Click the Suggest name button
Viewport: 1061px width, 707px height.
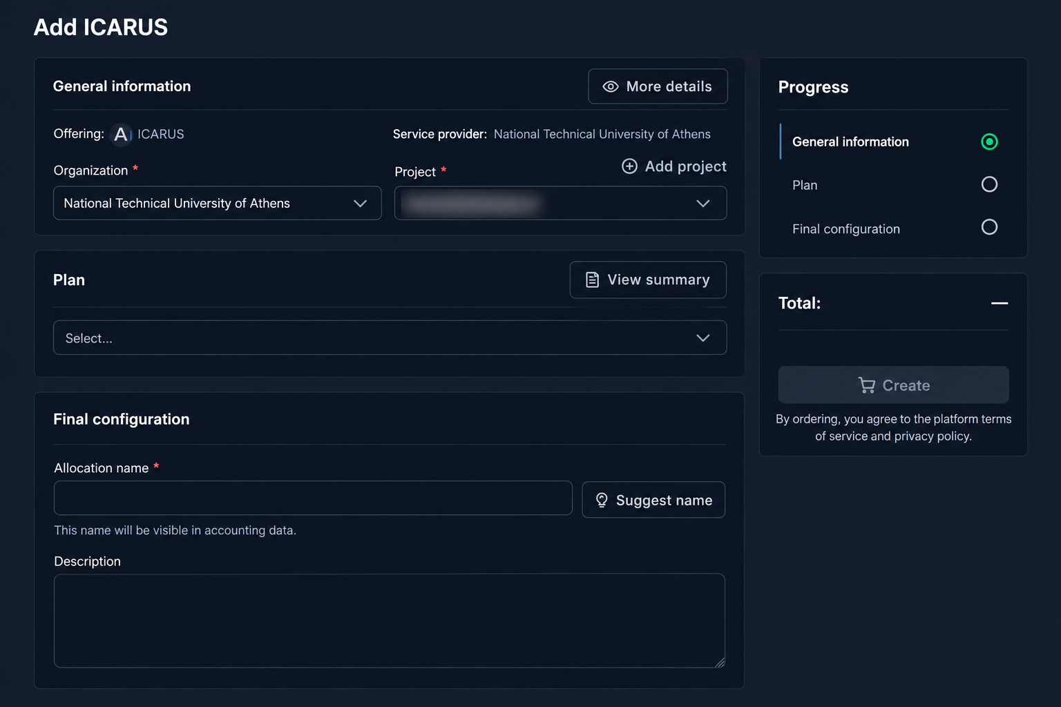653,500
